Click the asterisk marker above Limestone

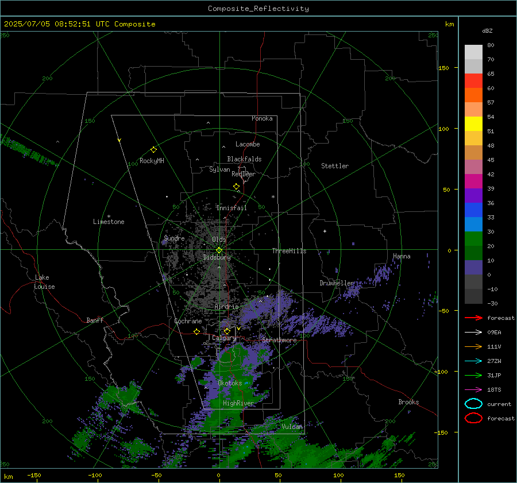tap(109, 217)
